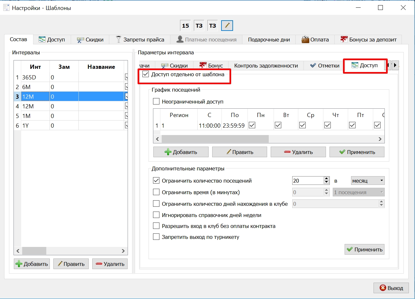Click Применить in Дополнительные параметры

[x=365, y=249]
